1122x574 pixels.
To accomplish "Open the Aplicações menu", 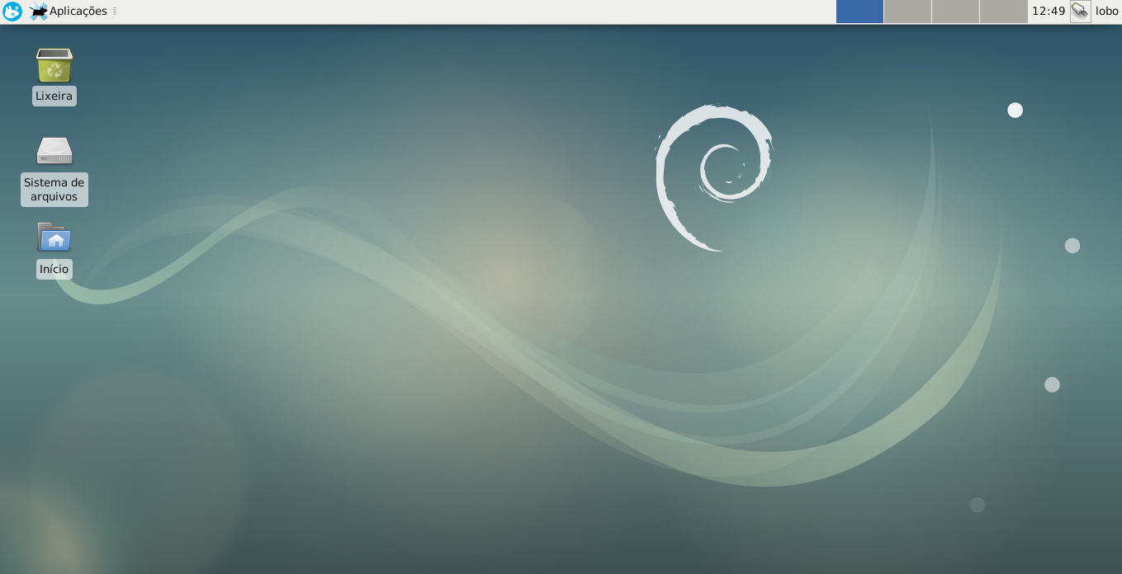I will pos(69,12).
